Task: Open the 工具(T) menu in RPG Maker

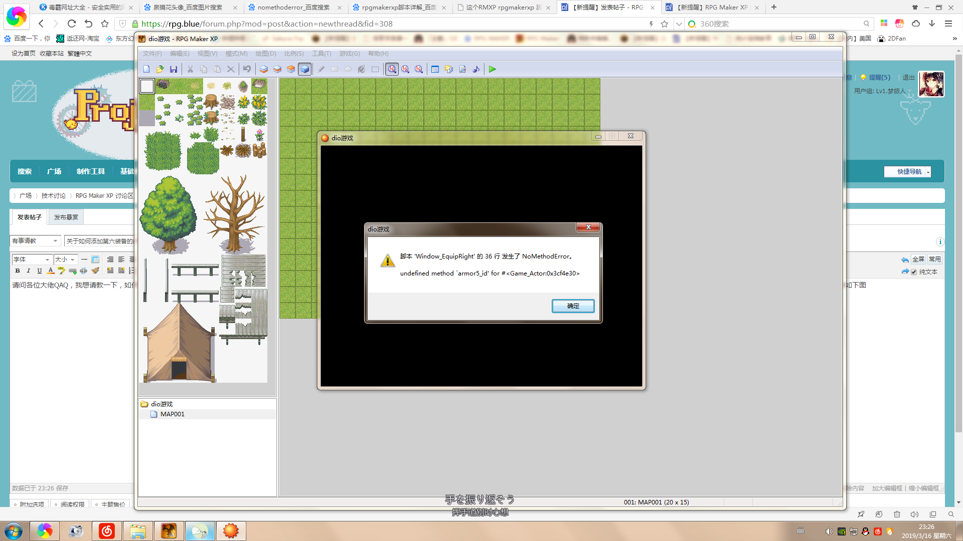Action: pos(322,54)
